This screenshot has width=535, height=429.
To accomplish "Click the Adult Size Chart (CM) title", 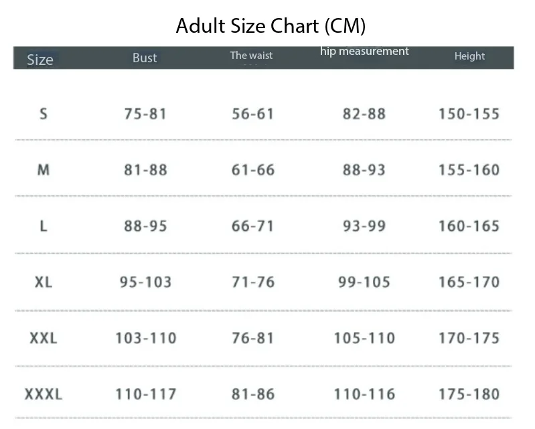I will point(271,26).
